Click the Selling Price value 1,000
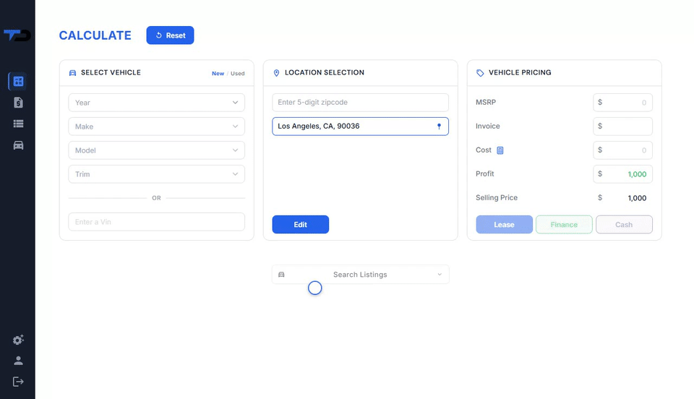Screen dimensions: 694x399 coord(637,198)
